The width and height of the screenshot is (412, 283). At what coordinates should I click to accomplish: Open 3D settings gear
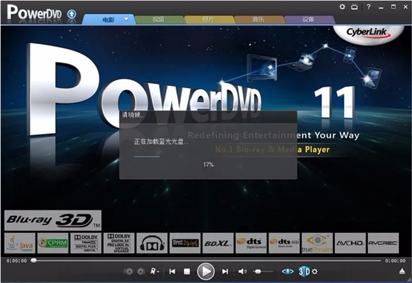pos(315,272)
